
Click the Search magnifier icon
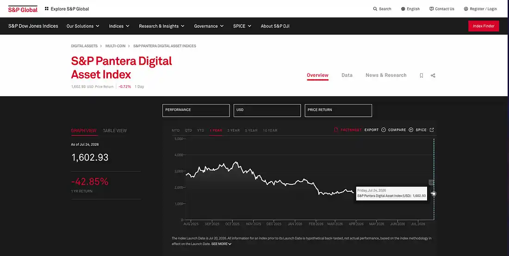coord(375,9)
